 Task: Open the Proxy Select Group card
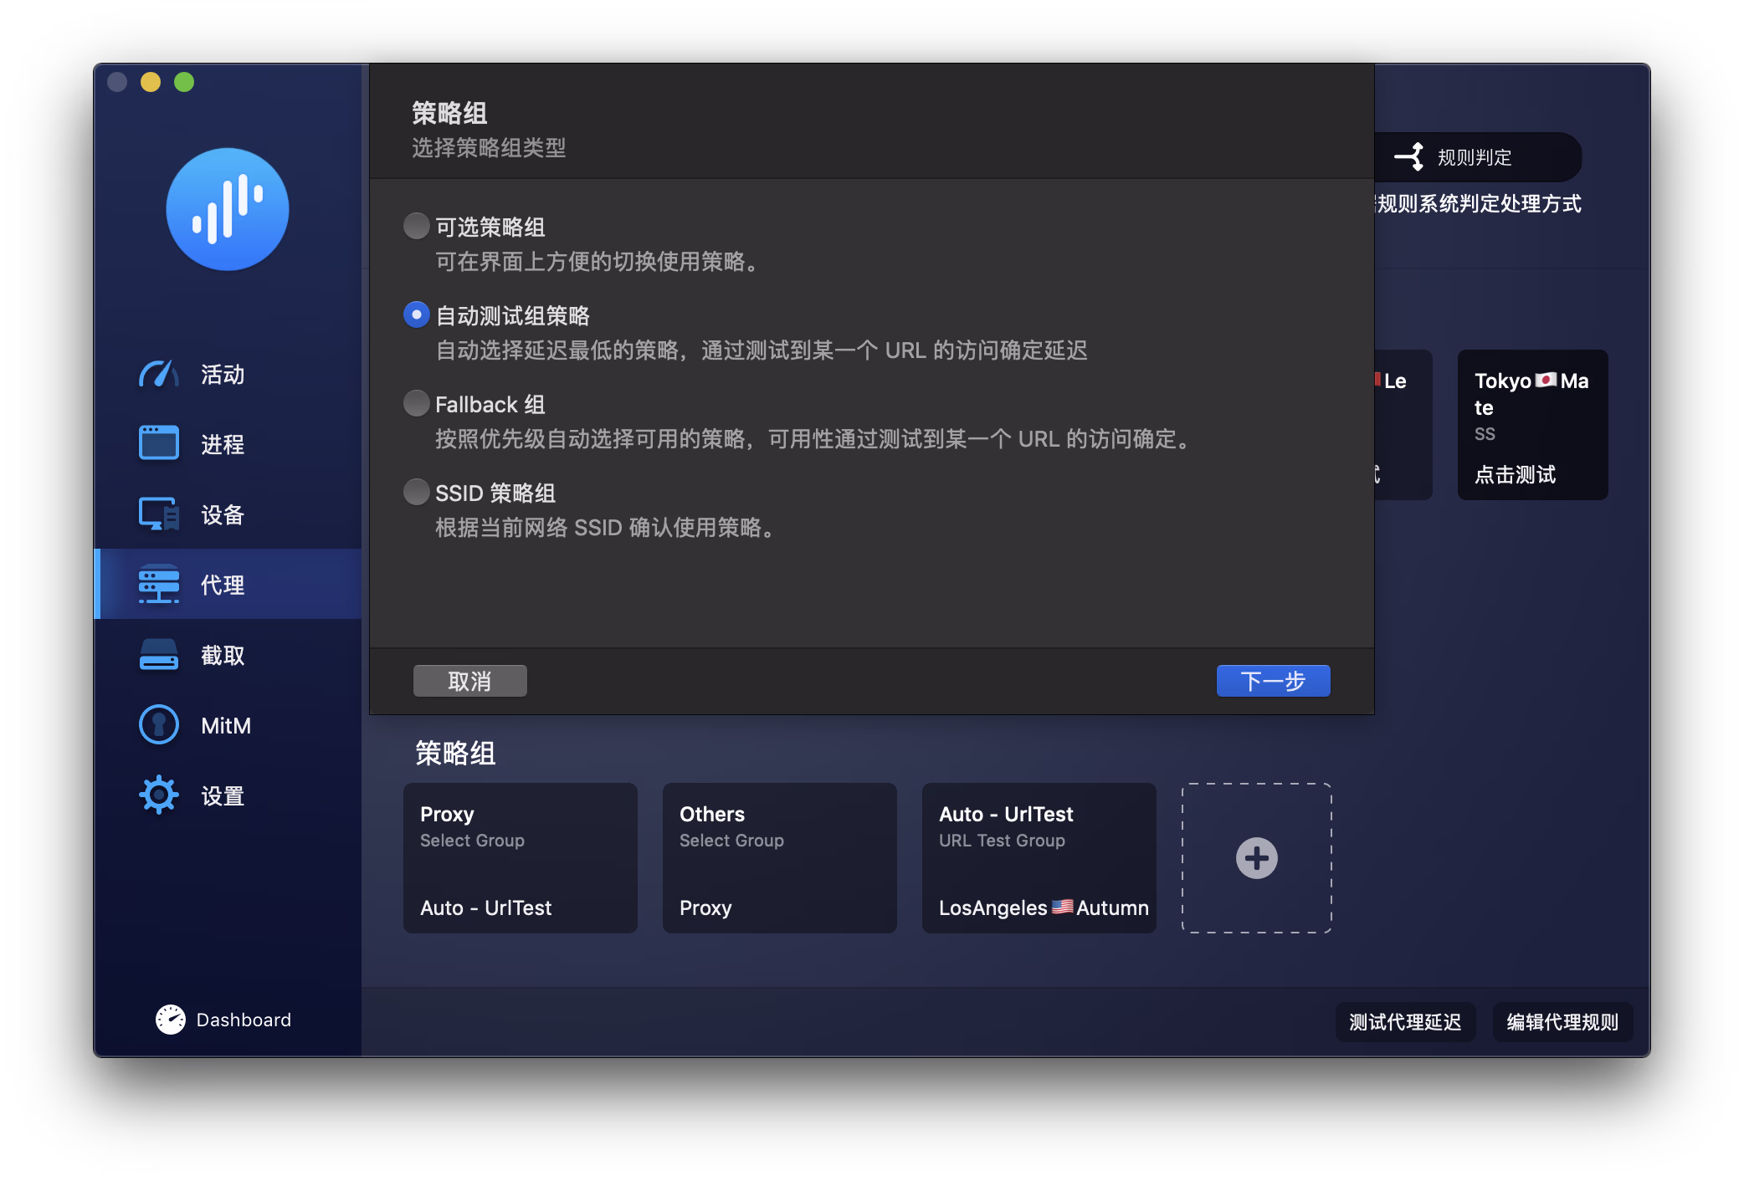pyautogui.click(x=520, y=858)
